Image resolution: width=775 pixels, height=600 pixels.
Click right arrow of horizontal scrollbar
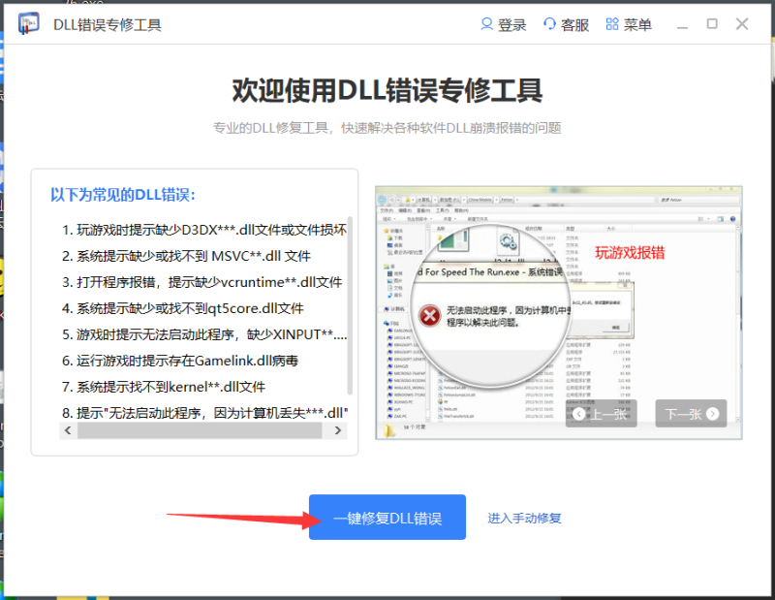tap(338, 430)
